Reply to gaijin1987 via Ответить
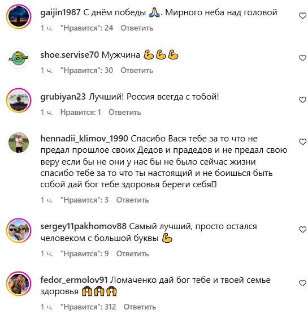This screenshot has height=314, width=308. (137, 28)
